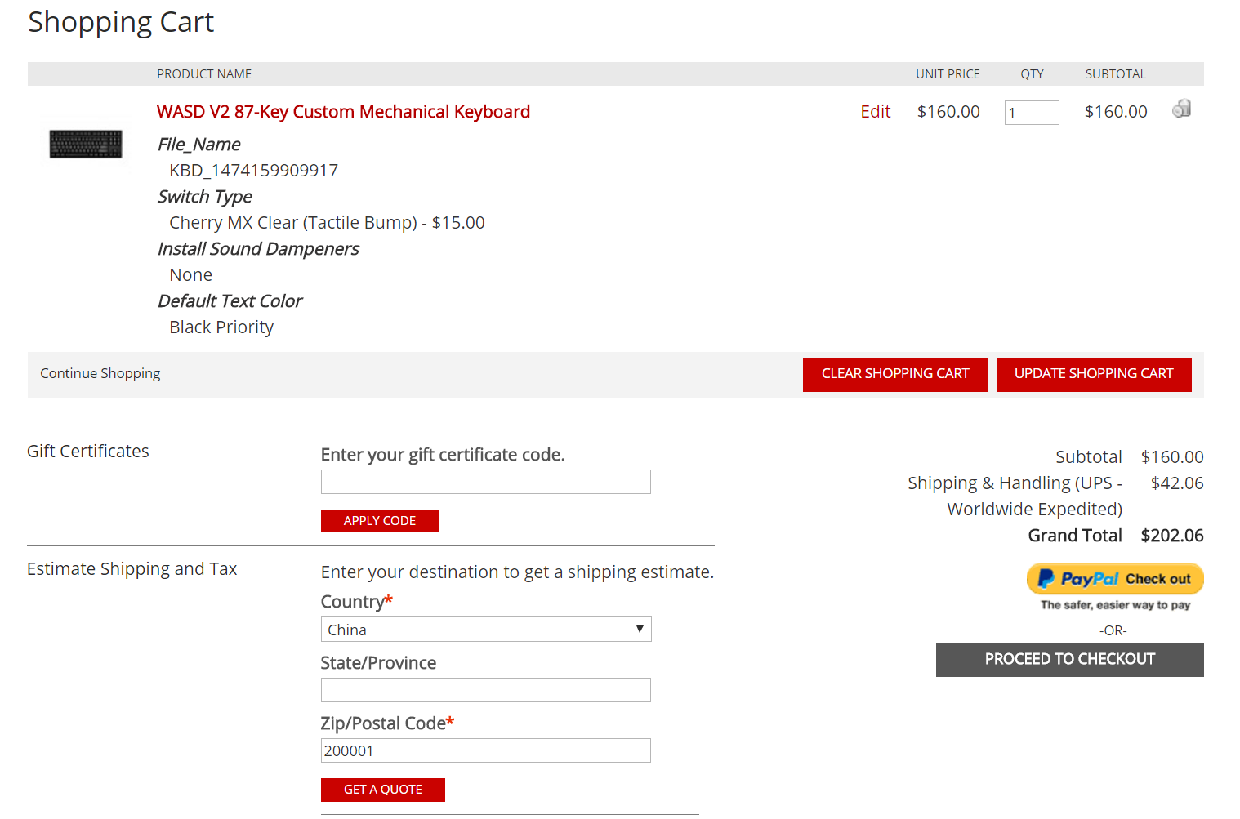
Task: Proceed to checkout
Action: (1070, 660)
